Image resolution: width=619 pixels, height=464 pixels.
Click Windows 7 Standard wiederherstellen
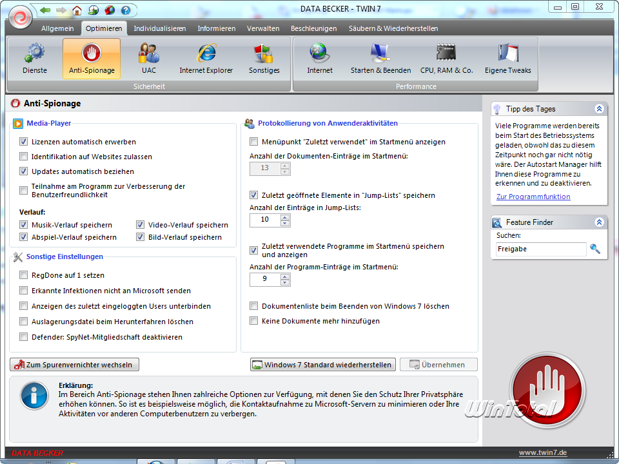323,365
